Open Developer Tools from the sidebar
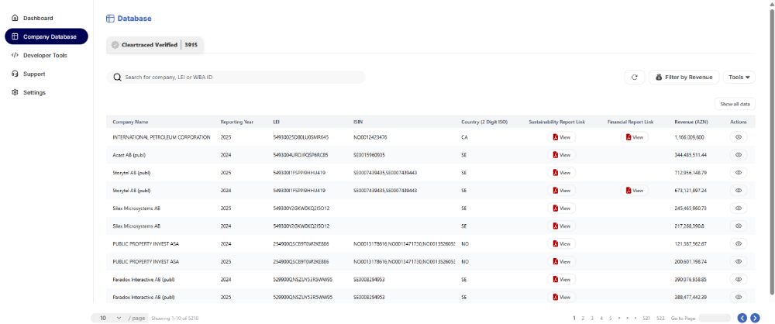Screen dimensions: 775x324 (40, 55)
